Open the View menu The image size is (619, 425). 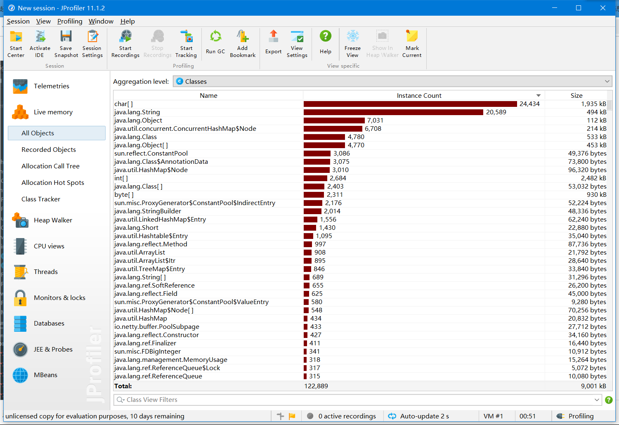[x=43, y=21]
